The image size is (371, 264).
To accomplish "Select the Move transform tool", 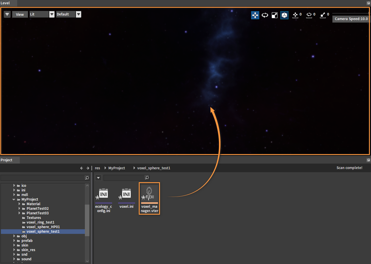I will (255, 15).
